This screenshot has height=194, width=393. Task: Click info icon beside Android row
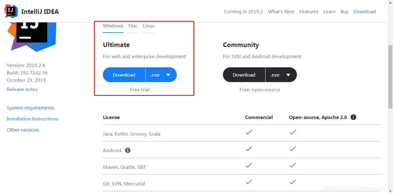tap(128, 150)
